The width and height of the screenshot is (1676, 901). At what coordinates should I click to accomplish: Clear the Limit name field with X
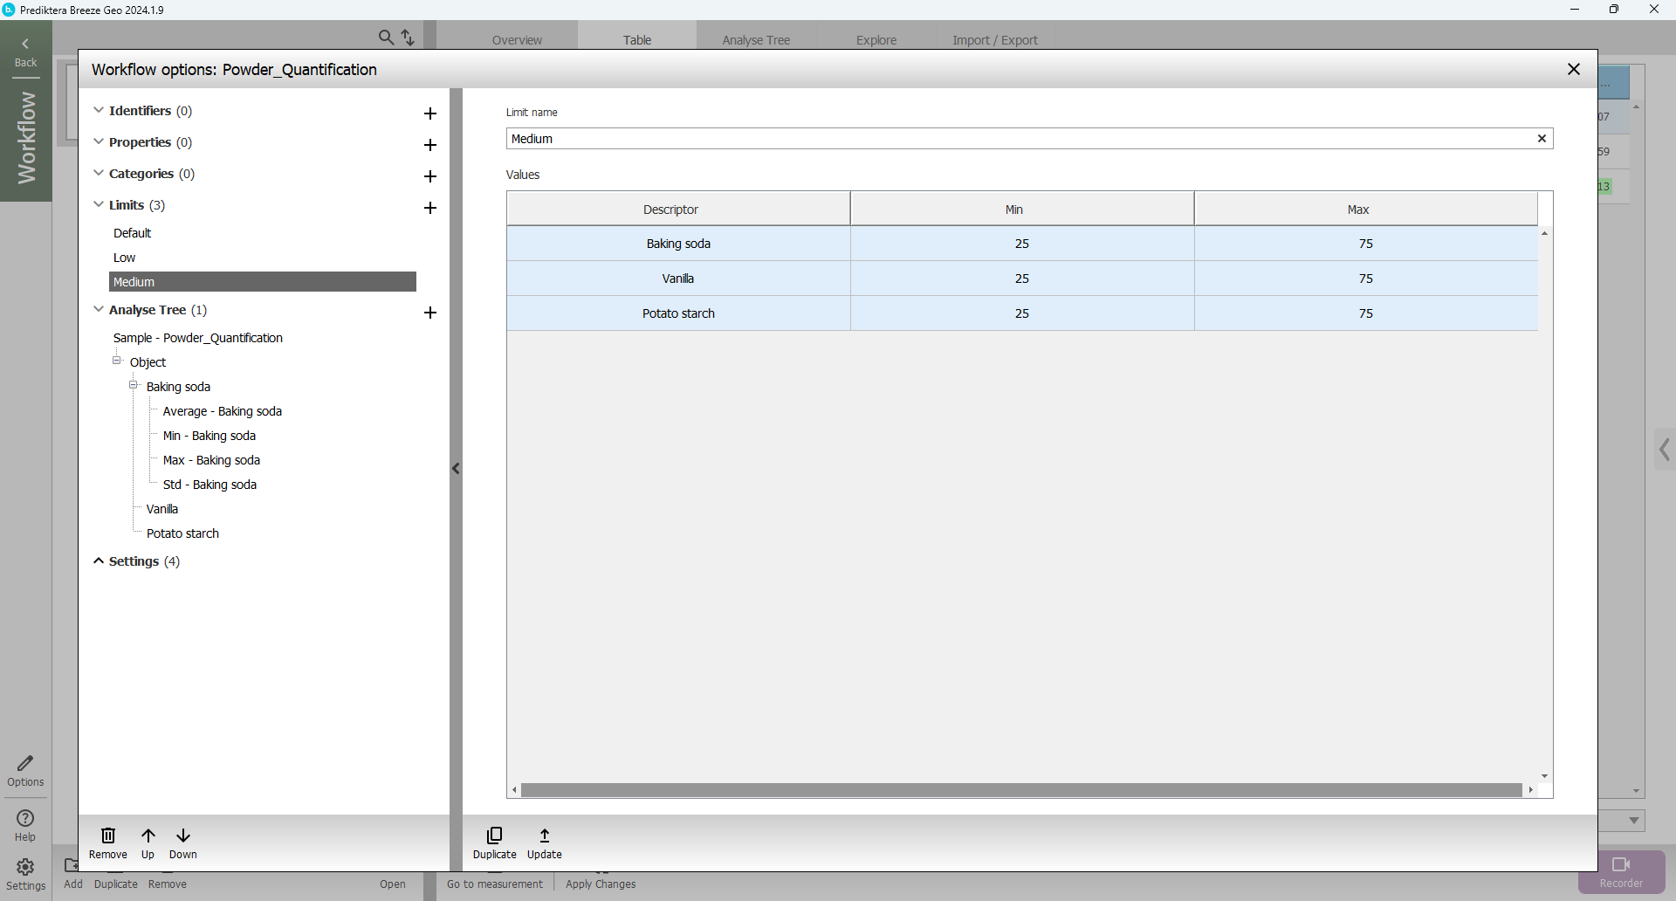pyautogui.click(x=1542, y=139)
